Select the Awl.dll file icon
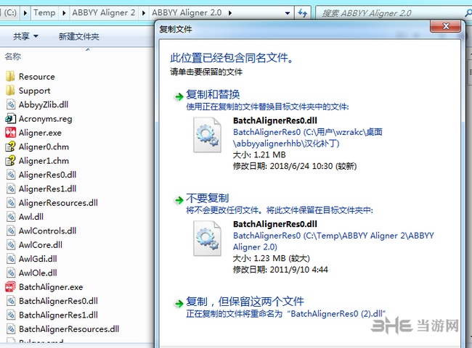 point(11,217)
